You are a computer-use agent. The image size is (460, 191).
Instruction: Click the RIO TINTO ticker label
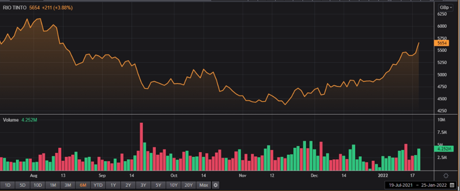pyautogui.click(x=15, y=8)
